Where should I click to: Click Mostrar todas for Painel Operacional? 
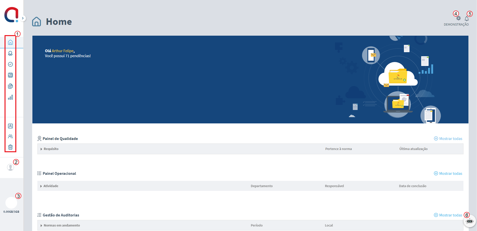[448, 174]
